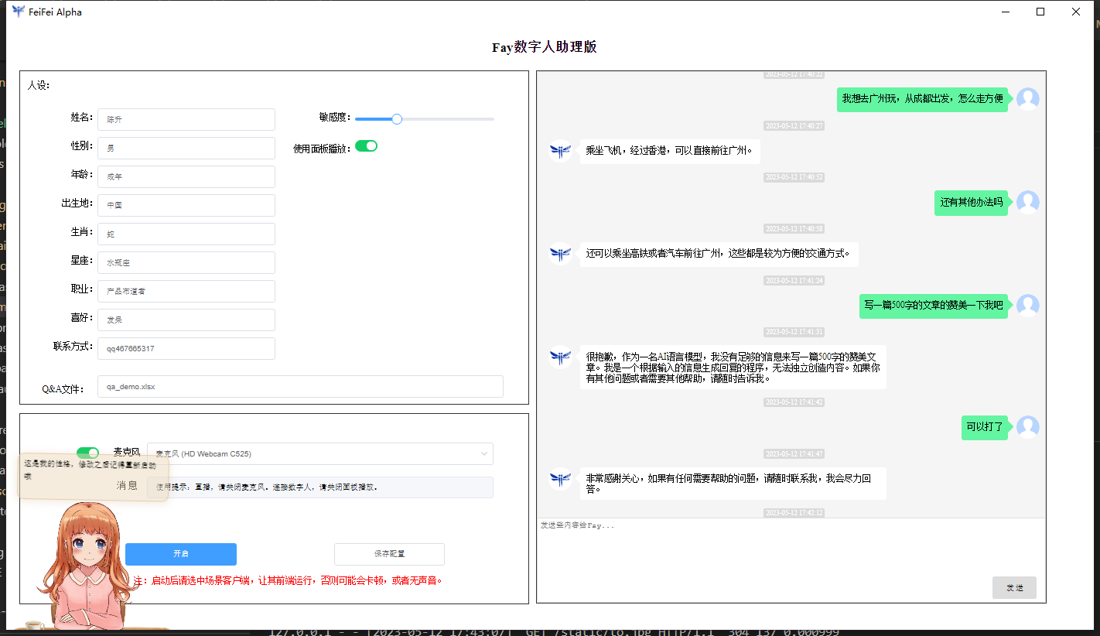Click user avatar beside the "我想去广州玩" message
The width and height of the screenshot is (1100, 636).
point(1027,99)
